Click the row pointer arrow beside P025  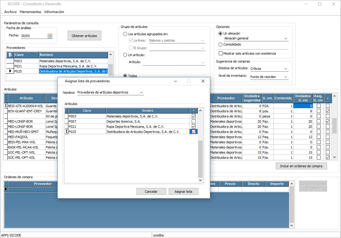10,71
